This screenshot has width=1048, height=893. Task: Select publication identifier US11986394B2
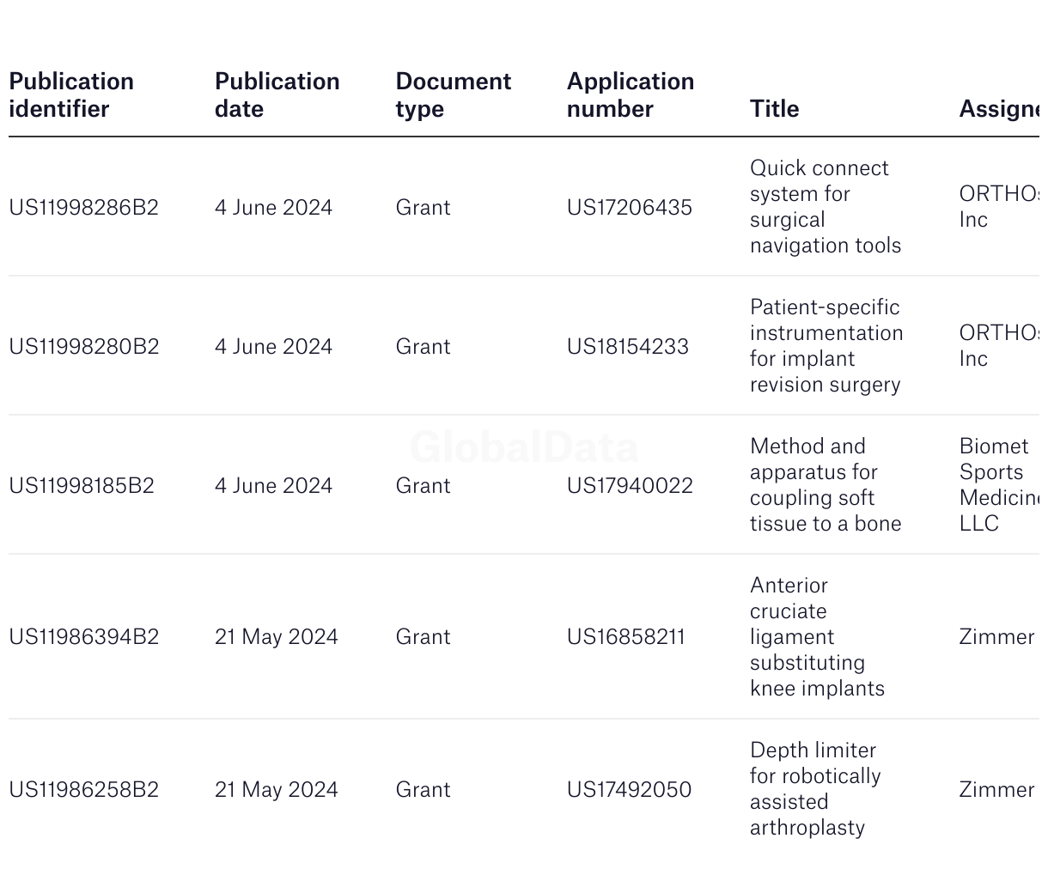pos(84,637)
